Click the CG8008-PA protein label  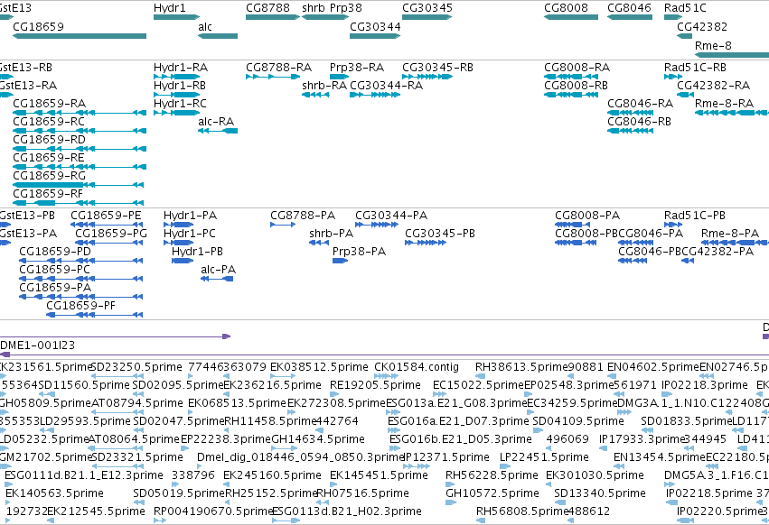click(x=587, y=216)
